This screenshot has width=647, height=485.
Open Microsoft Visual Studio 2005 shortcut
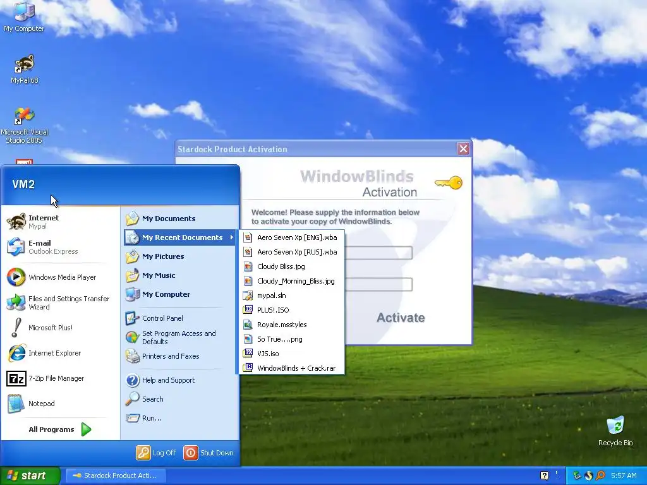point(25,125)
